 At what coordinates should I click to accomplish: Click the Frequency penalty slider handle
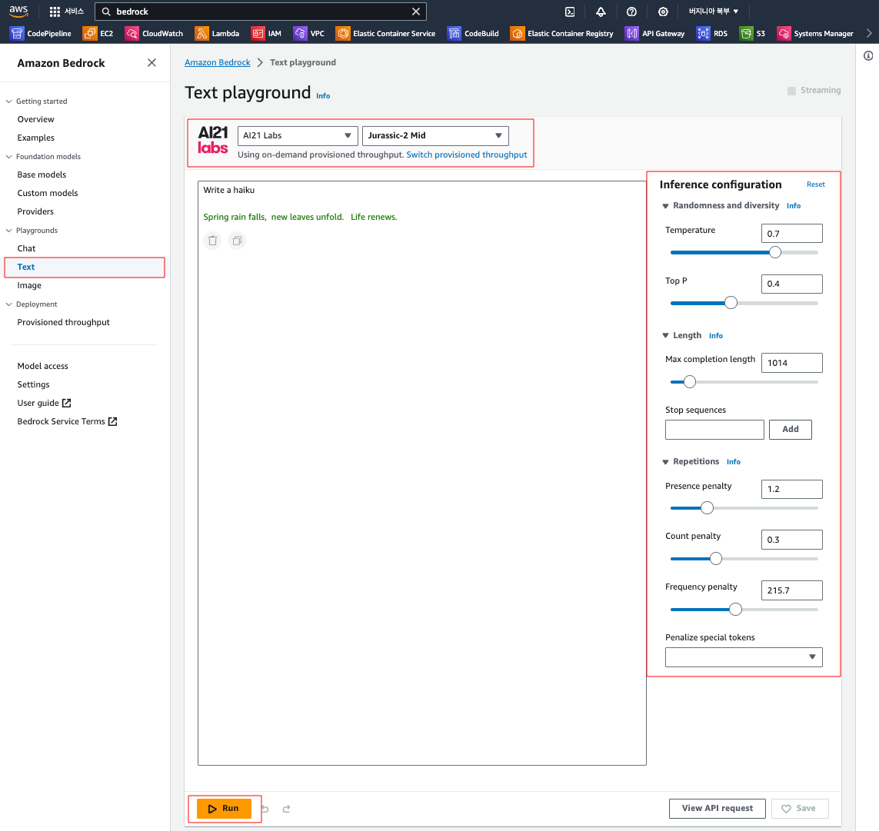(735, 609)
